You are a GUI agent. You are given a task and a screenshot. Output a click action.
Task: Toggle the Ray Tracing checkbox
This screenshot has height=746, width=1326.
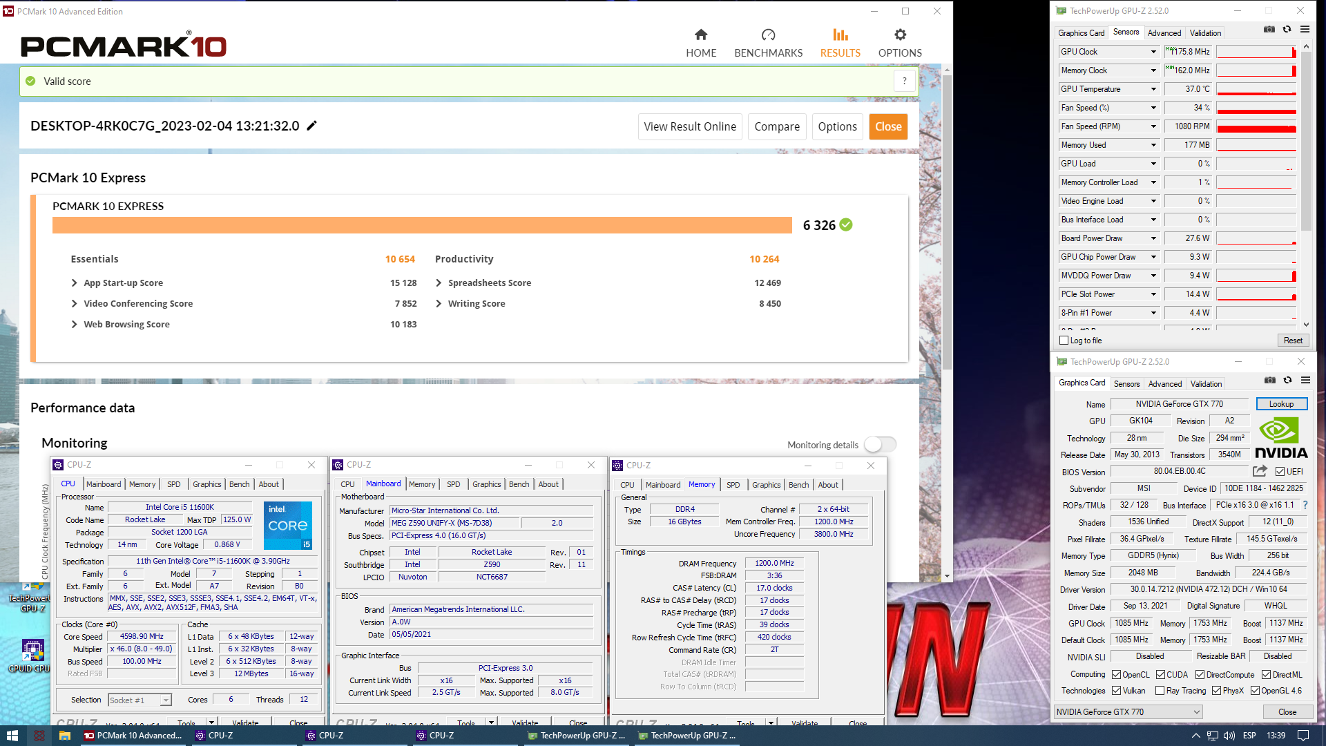pyautogui.click(x=1160, y=691)
